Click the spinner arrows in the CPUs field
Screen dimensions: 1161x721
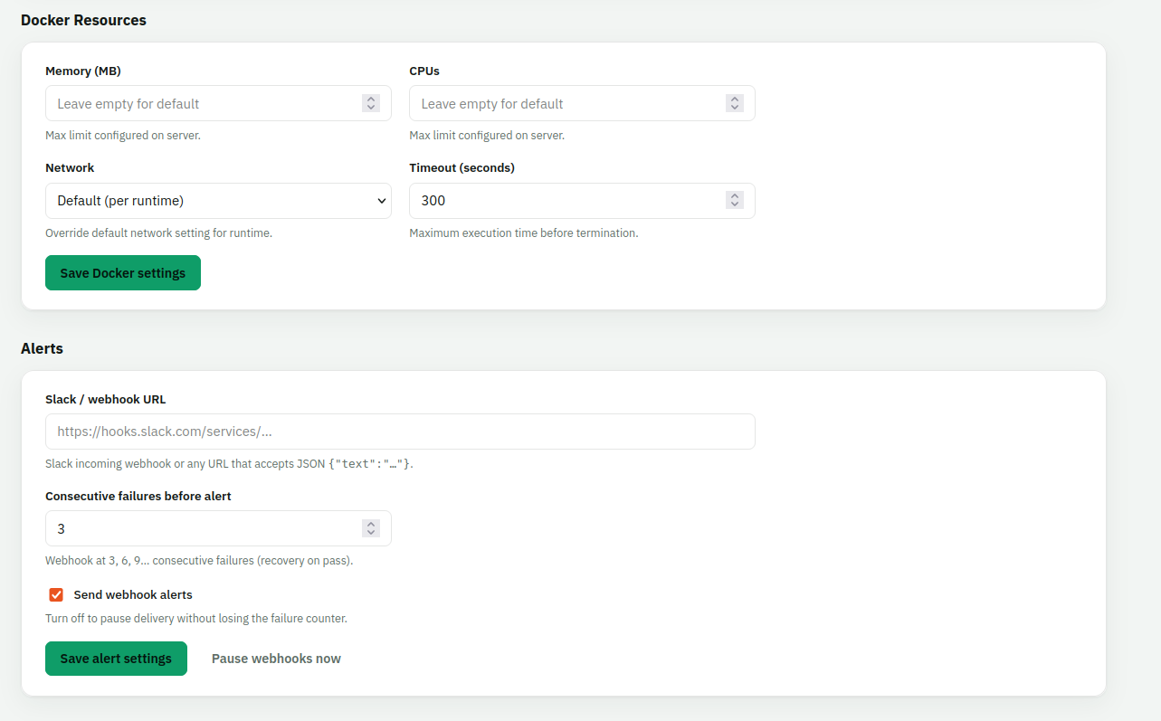click(735, 103)
